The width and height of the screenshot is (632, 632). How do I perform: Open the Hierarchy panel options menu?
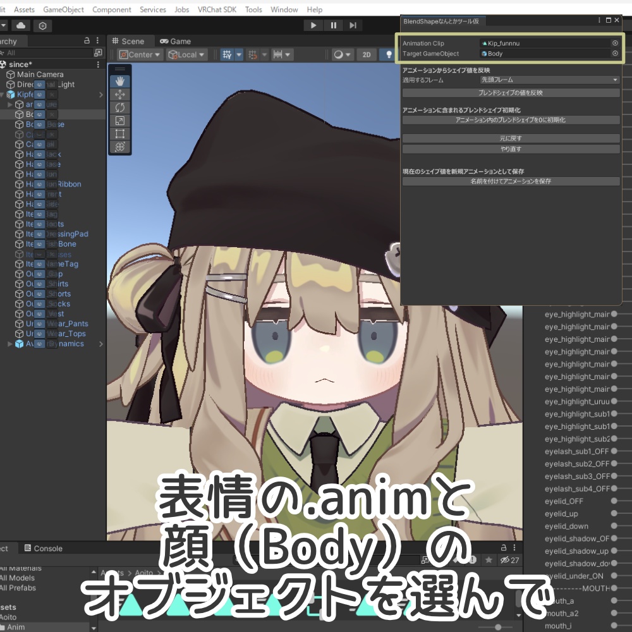(x=97, y=40)
